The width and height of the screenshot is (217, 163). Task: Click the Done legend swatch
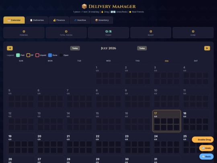(50, 55)
